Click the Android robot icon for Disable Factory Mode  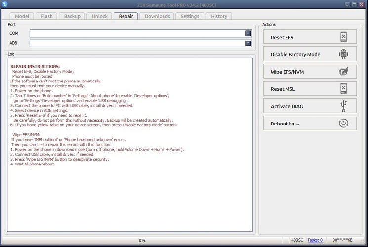point(343,54)
